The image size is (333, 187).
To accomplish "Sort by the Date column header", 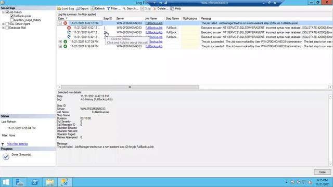I will click(80, 19).
